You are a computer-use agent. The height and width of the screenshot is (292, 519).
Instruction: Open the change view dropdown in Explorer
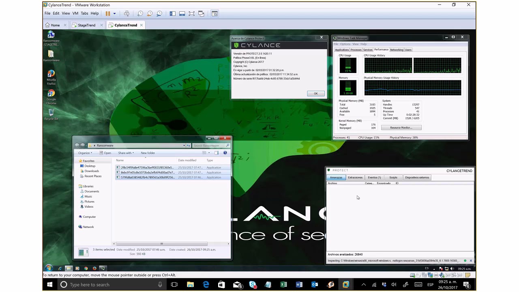[x=209, y=153]
